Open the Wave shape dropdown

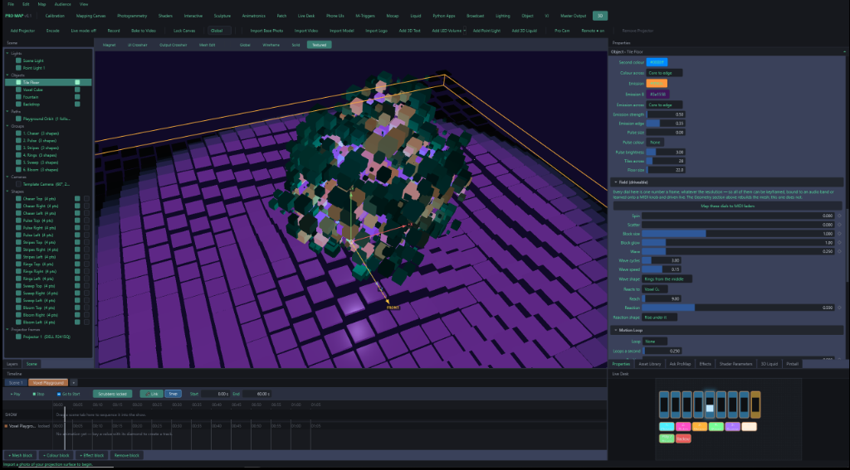tap(667, 279)
